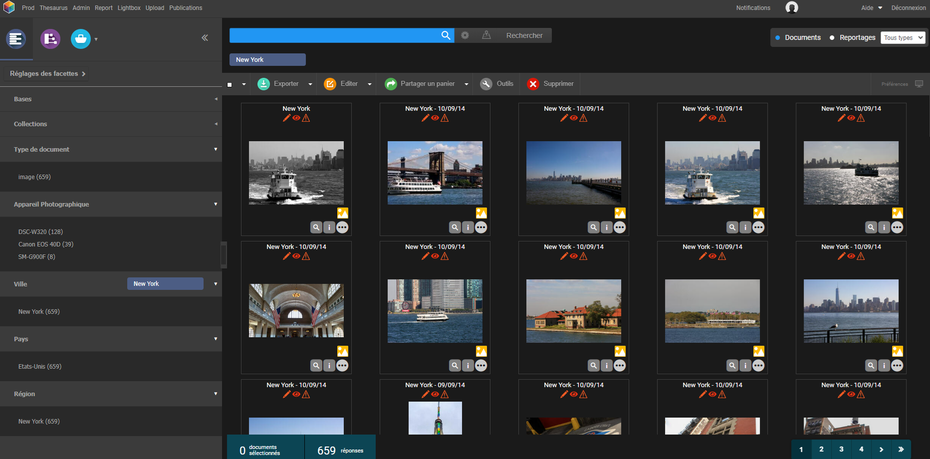Screen dimensions: 930x459
Task: Open search settings gear icon
Action: 465,35
